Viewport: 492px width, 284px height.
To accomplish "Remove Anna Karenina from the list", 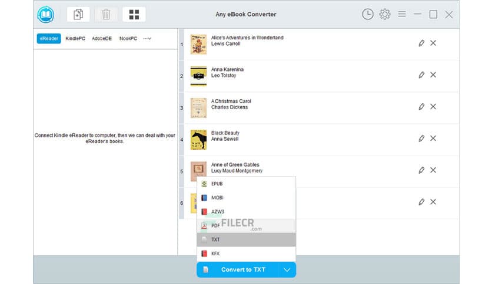I will coord(433,75).
